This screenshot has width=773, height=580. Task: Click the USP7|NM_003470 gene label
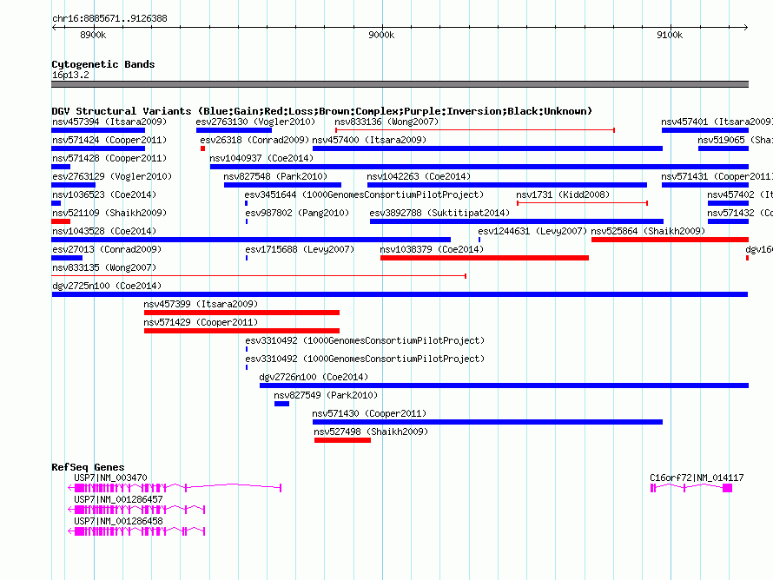click(110, 478)
